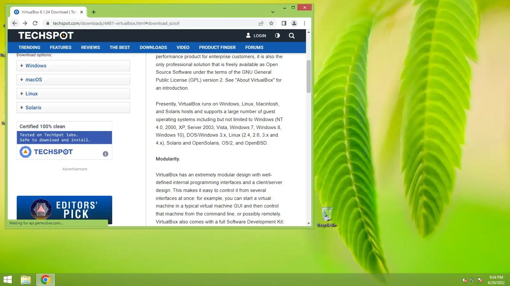Minimize the Chrome window

click(284, 7)
